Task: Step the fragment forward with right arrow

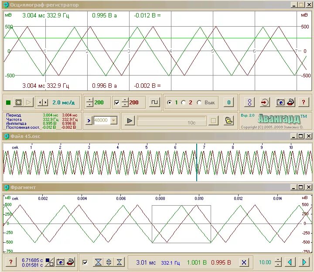Action: (x=304, y=262)
